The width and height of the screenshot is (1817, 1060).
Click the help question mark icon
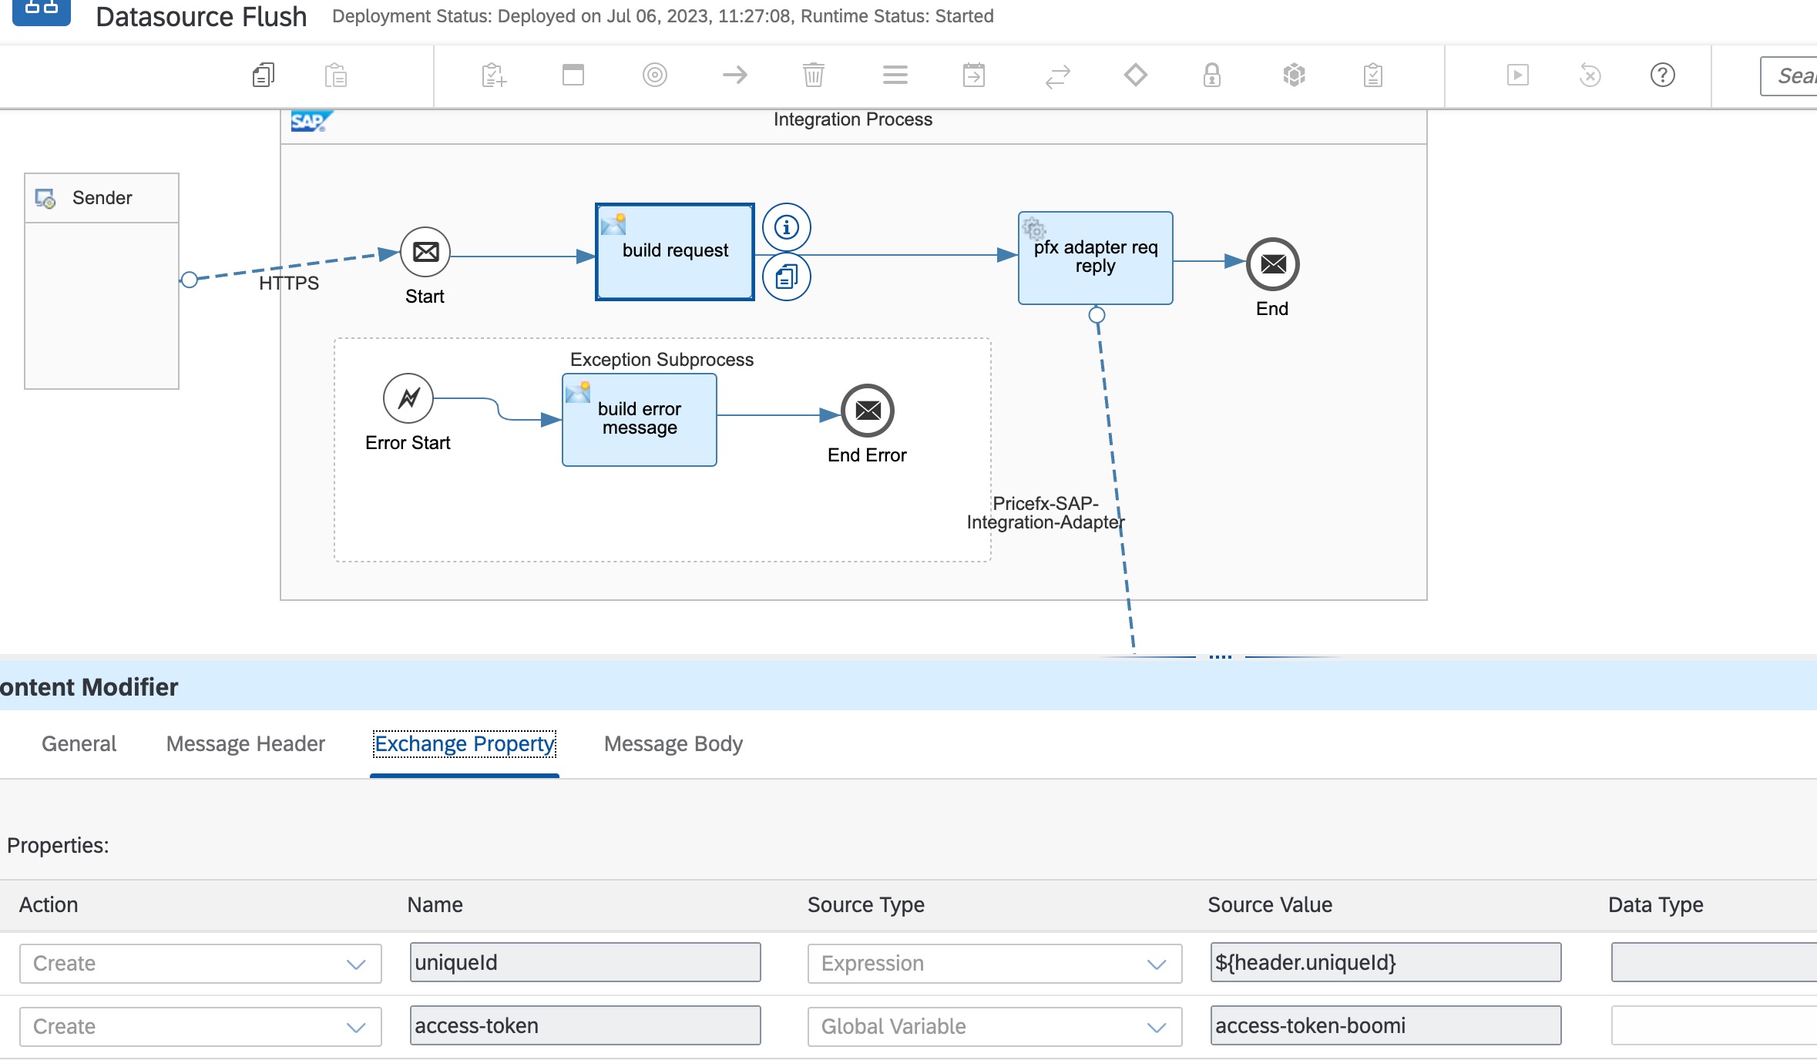[1662, 75]
